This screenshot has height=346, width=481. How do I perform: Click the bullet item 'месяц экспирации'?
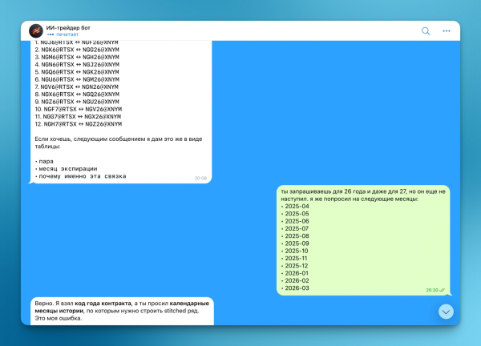[66, 168]
